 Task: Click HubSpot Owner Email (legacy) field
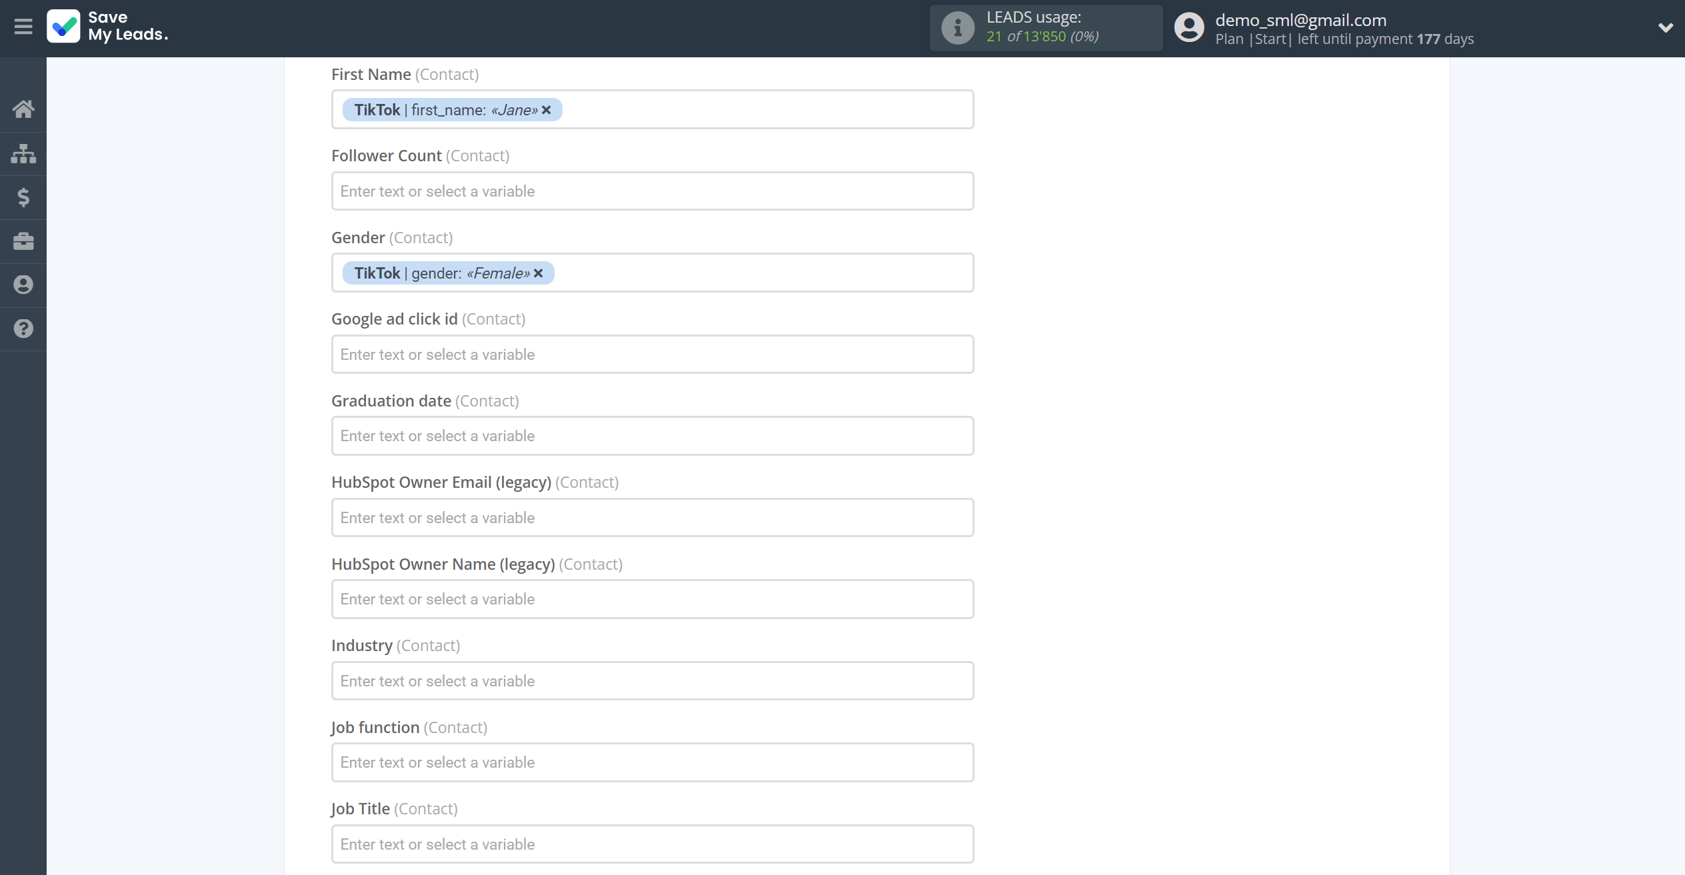[x=653, y=518]
